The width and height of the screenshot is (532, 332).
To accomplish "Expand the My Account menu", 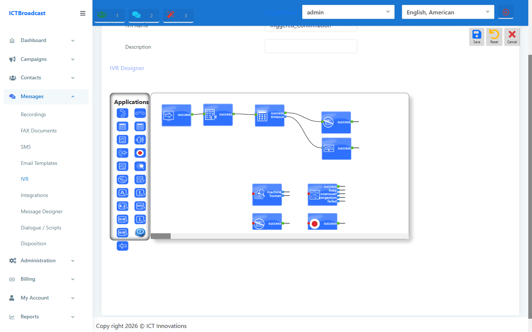I will [x=46, y=298].
